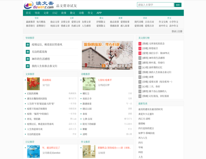
Task: Click the 注册 register link
Action: 180,31
